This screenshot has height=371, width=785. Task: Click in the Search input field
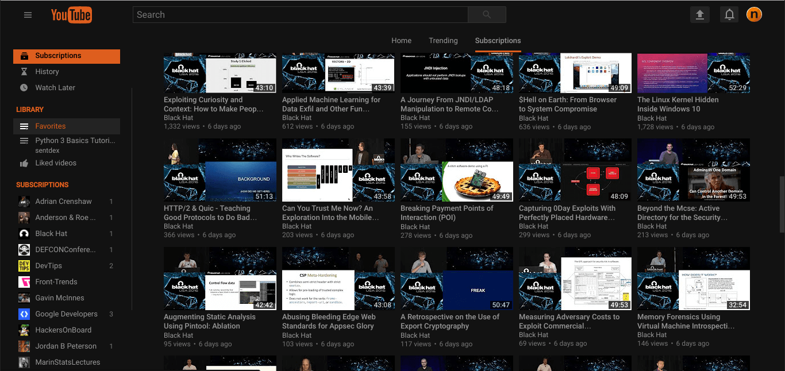click(301, 15)
